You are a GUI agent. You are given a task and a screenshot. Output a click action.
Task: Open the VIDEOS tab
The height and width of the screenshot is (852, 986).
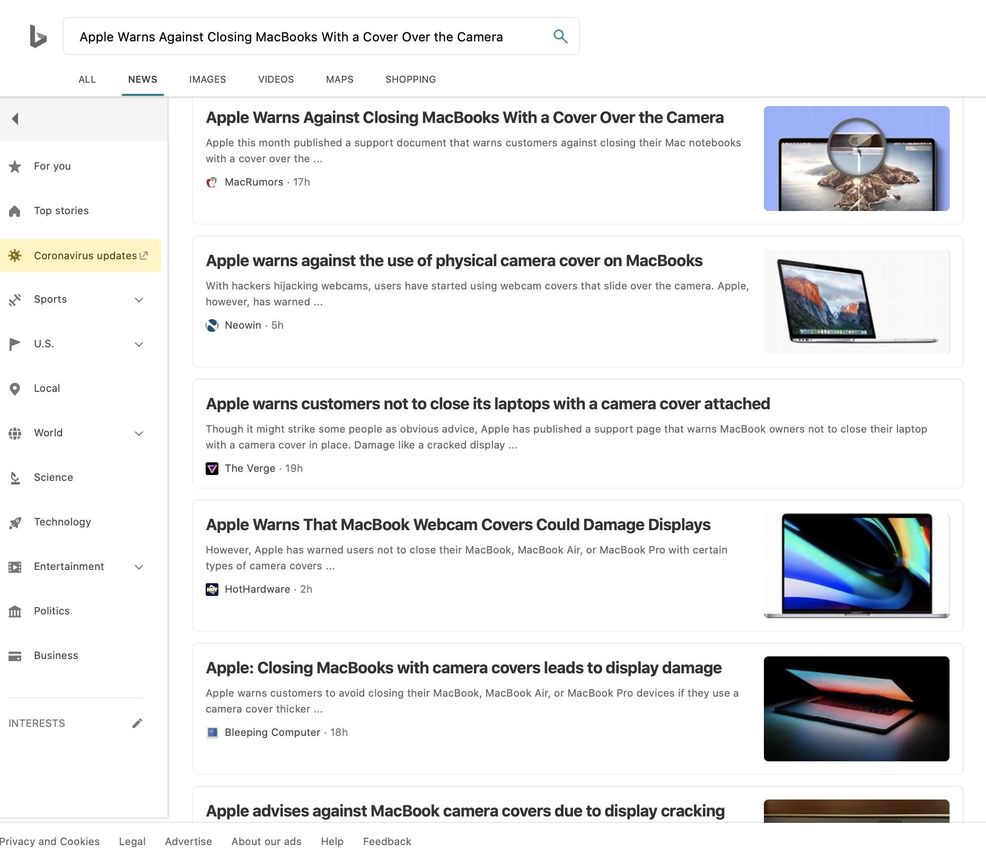(276, 80)
